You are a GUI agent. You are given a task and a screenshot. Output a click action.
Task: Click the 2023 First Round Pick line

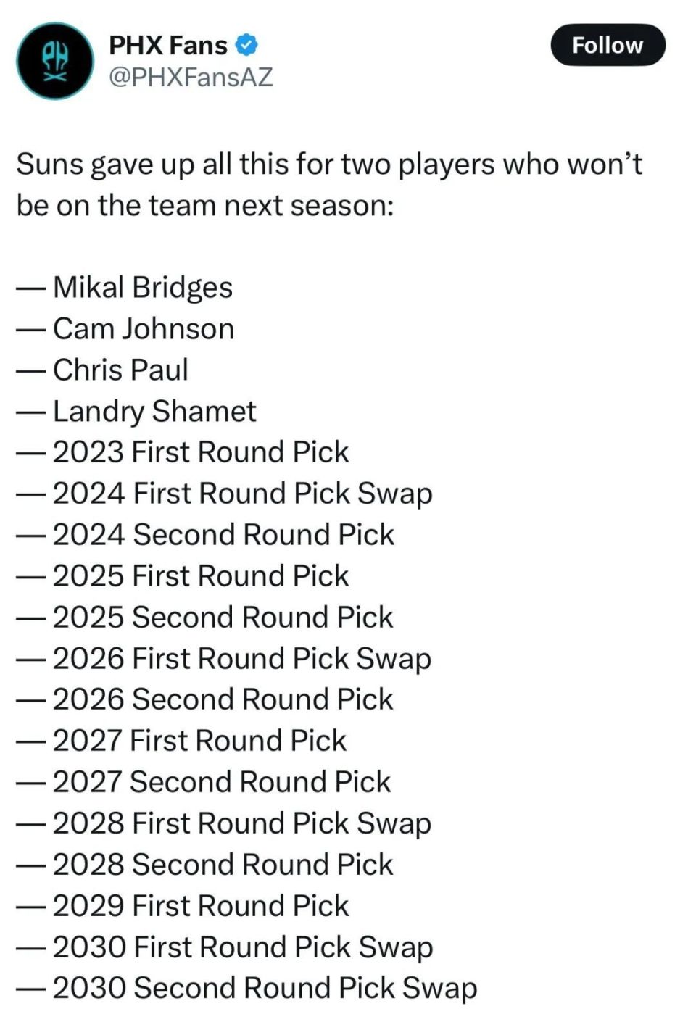[200, 452]
